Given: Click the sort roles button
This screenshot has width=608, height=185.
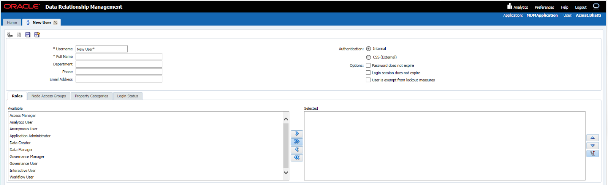Looking at the screenshot, I should tap(592, 153).
